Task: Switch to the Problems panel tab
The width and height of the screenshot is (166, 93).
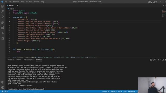Action: pyautogui.click(x=11, y=60)
